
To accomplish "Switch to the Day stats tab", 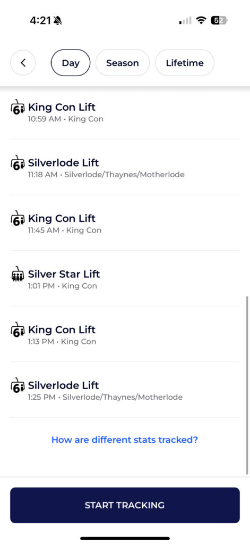I will [71, 63].
